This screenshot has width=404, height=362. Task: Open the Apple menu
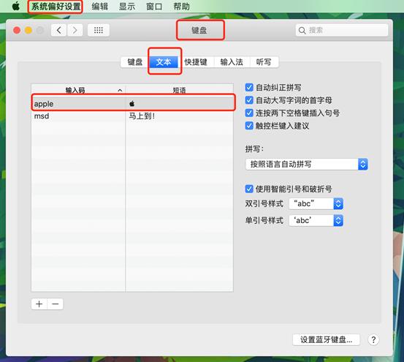16,6
